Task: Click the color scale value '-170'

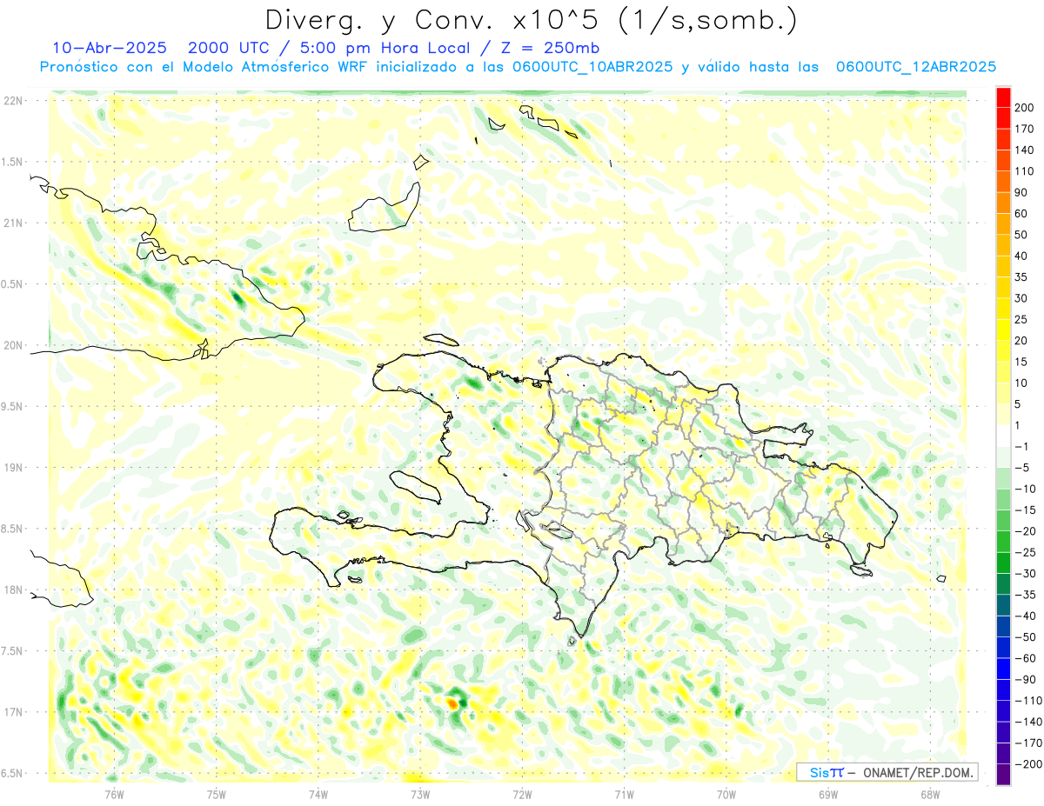Action: 1028,743
